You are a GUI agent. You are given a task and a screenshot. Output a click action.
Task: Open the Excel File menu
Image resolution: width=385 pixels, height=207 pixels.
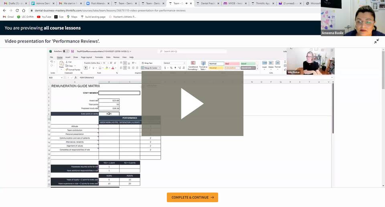click(x=52, y=57)
